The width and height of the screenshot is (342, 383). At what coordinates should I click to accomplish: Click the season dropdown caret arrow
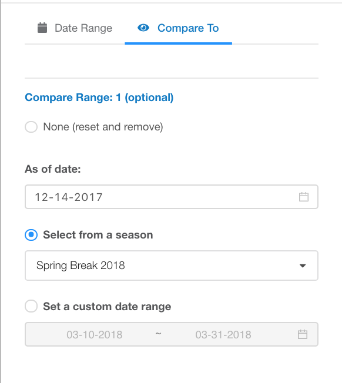point(303,266)
